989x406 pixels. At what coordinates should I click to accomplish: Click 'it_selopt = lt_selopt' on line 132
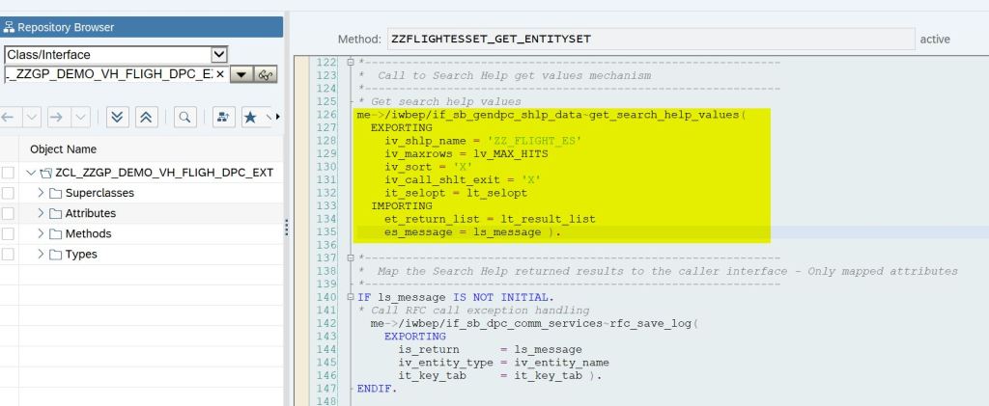click(x=456, y=193)
